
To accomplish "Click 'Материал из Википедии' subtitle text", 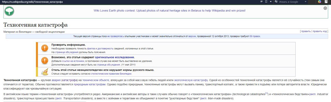I will [34, 32].
